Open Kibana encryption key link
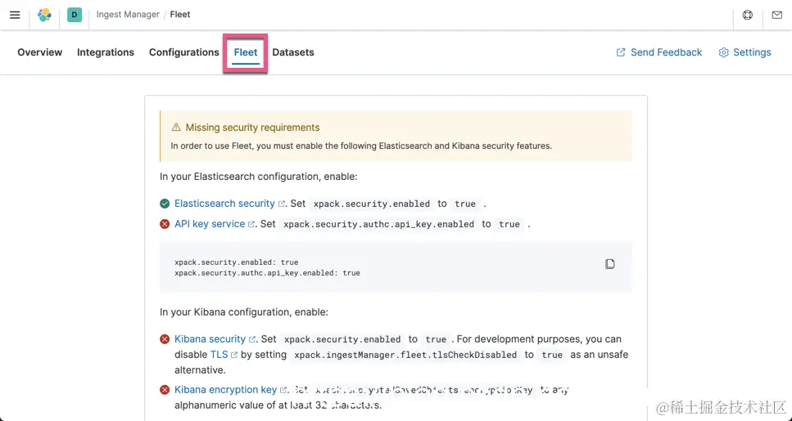 coord(226,390)
